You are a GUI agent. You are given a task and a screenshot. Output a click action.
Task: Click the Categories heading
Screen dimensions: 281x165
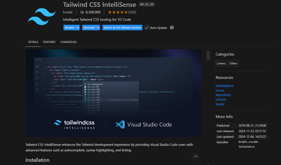[x=225, y=54]
